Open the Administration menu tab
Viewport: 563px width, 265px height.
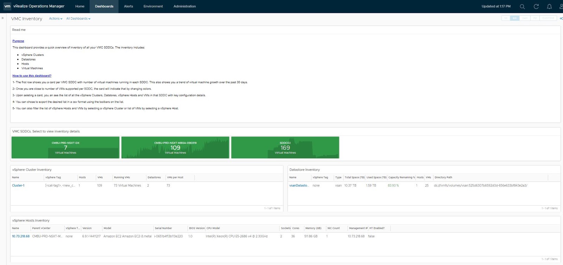[x=184, y=6]
